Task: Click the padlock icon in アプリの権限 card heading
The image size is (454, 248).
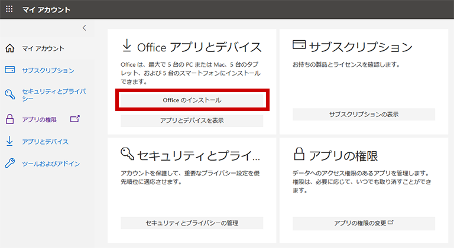Action: pos(299,154)
